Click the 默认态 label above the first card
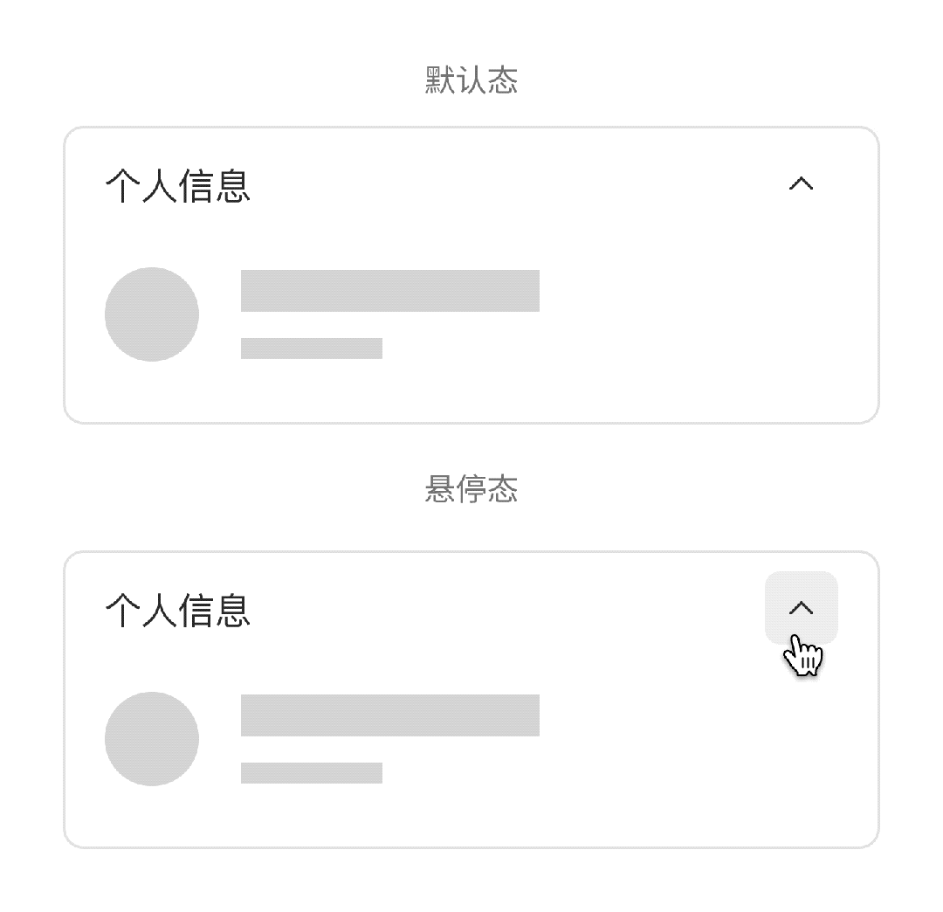The height and width of the screenshot is (912, 943). point(471,79)
